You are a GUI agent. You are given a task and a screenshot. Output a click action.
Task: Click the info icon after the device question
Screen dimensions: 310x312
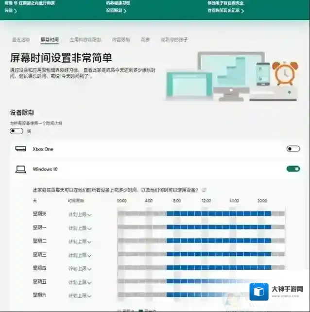204,190
